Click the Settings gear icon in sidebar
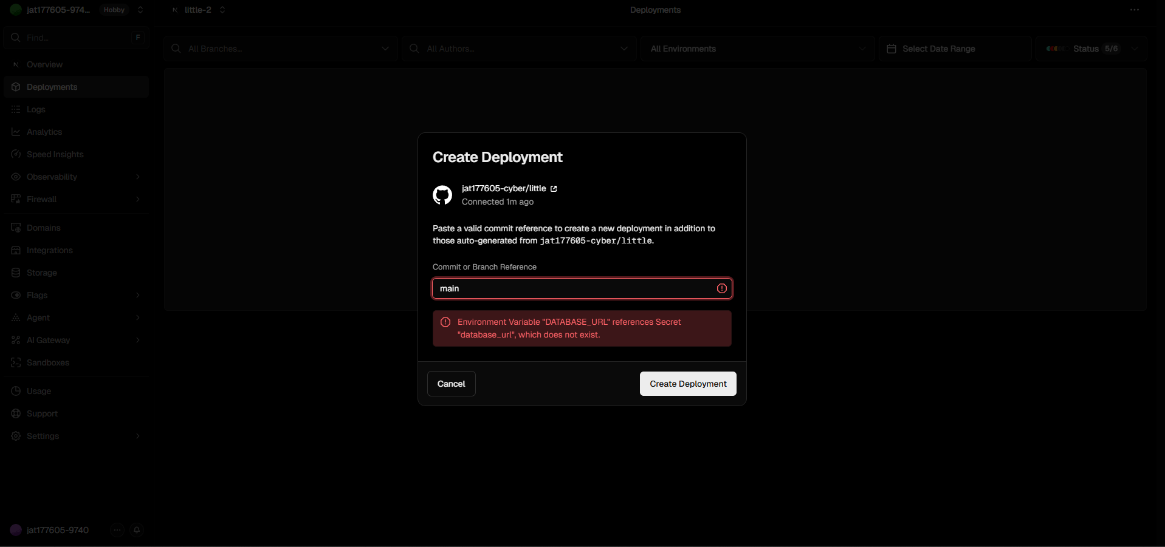 pyautogui.click(x=16, y=436)
